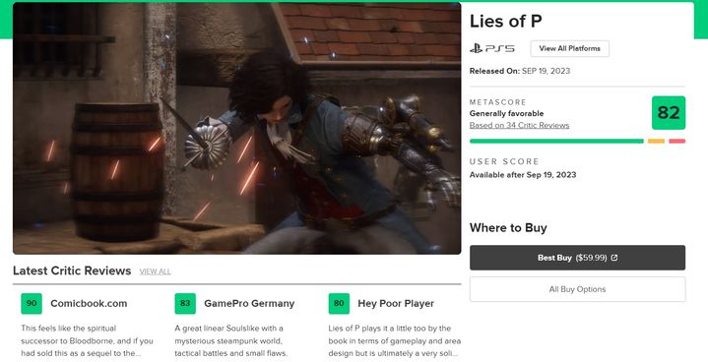
Task: Open the View All Platforms button
Action: coord(569,48)
